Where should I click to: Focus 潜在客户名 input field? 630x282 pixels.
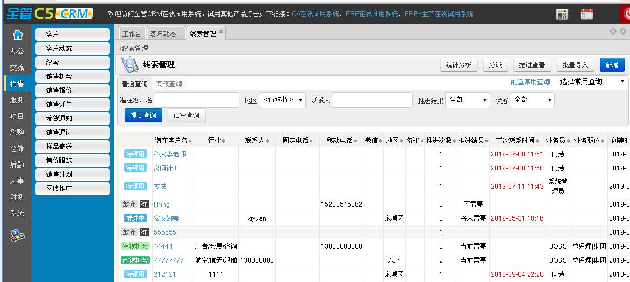coord(196,100)
